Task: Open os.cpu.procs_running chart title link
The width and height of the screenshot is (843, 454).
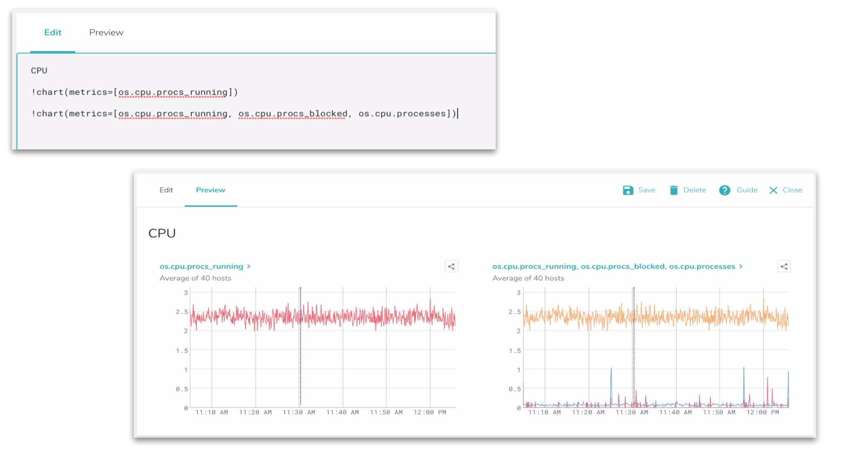Action: (201, 267)
